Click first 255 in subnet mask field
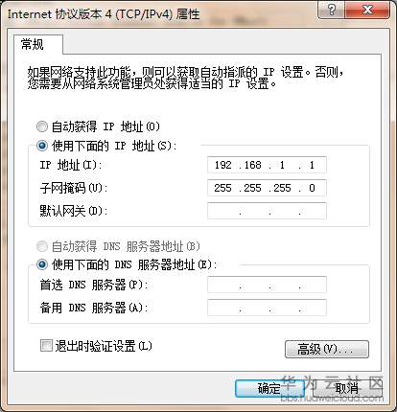The image size is (397, 412). pyautogui.click(x=222, y=188)
